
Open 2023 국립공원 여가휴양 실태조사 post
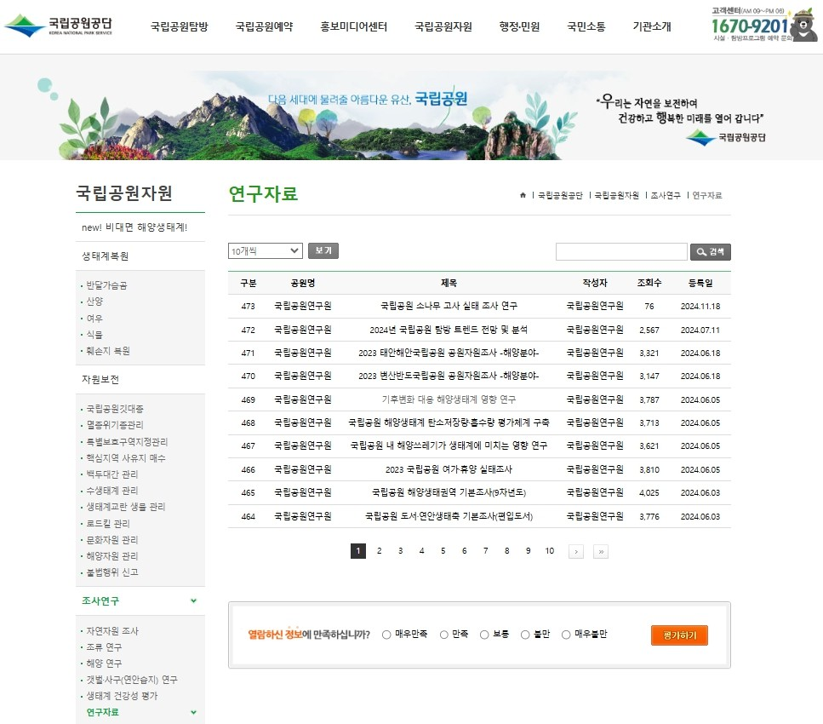[x=449, y=469]
